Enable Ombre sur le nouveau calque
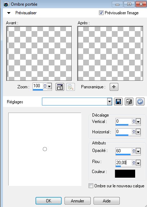 pos(91,186)
